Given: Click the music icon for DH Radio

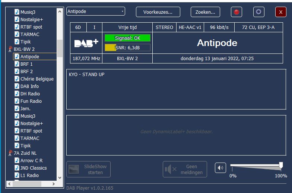Looking at the screenshot, I should click(x=17, y=94).
